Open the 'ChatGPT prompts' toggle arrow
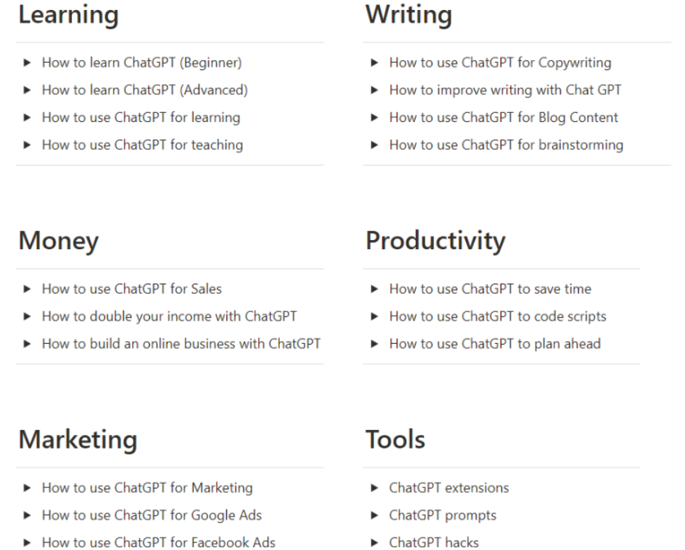This screenshot has width=685, height=550. click(375, 515)
